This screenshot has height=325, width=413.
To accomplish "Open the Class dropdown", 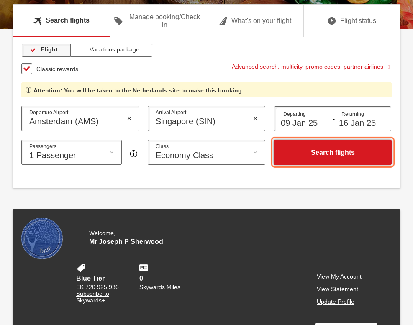I will [x=206, y=152].
